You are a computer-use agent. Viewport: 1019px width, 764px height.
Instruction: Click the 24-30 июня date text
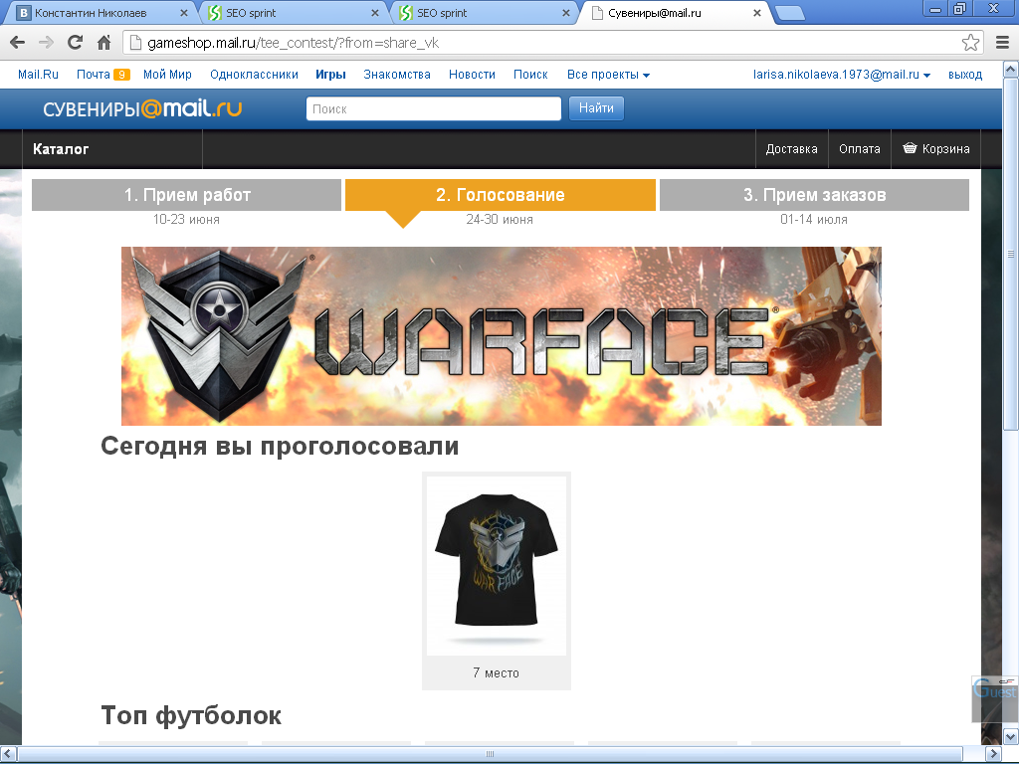coord(500,220)
